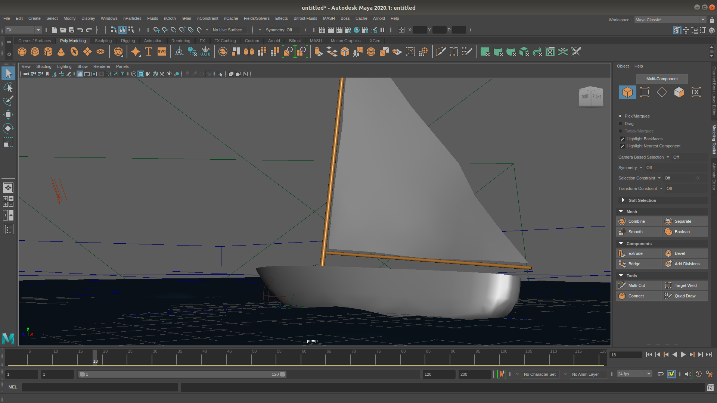The image size is (717, 403).
Task: Open the 24 fps frame rate dropdown
Action: coord(634,374)
